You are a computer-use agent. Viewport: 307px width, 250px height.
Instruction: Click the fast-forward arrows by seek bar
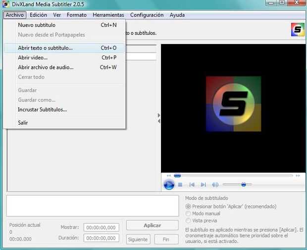click(298, 176)
